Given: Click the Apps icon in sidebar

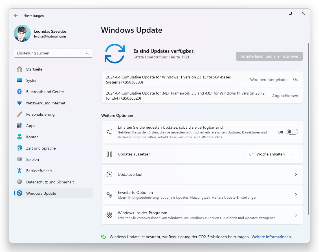Looking at the screenshot, I should click(x=19, y=125).
